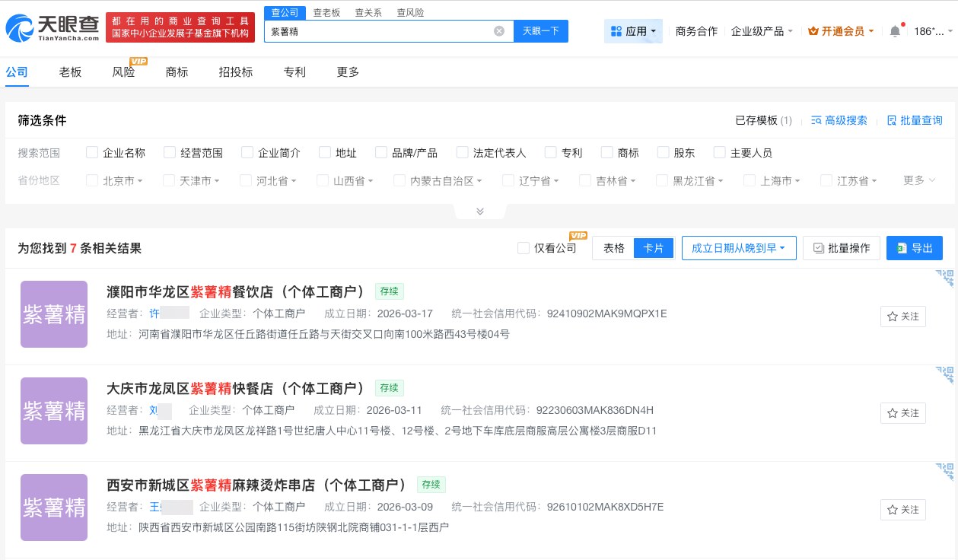Clear the search box using the × icon

coord(499,30)
